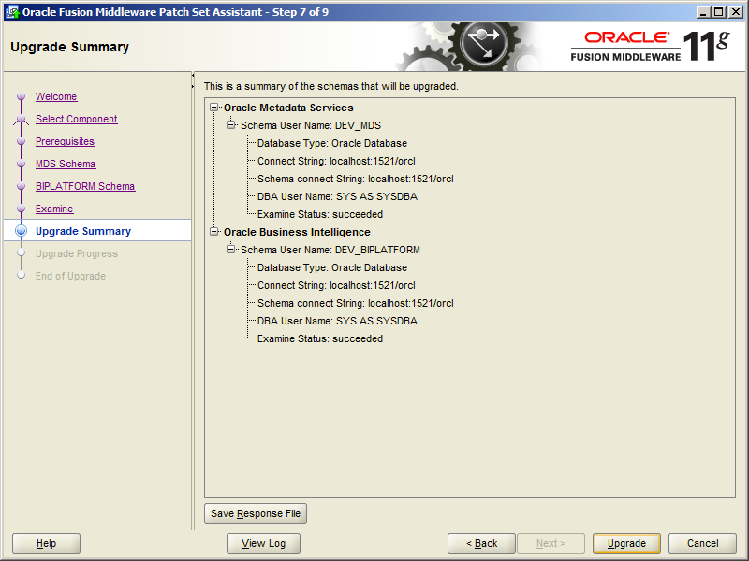
Task: Select DBA User Name row under DEV_BIPLATFORM
Action: pyautogui.click(x=337, y=321)
